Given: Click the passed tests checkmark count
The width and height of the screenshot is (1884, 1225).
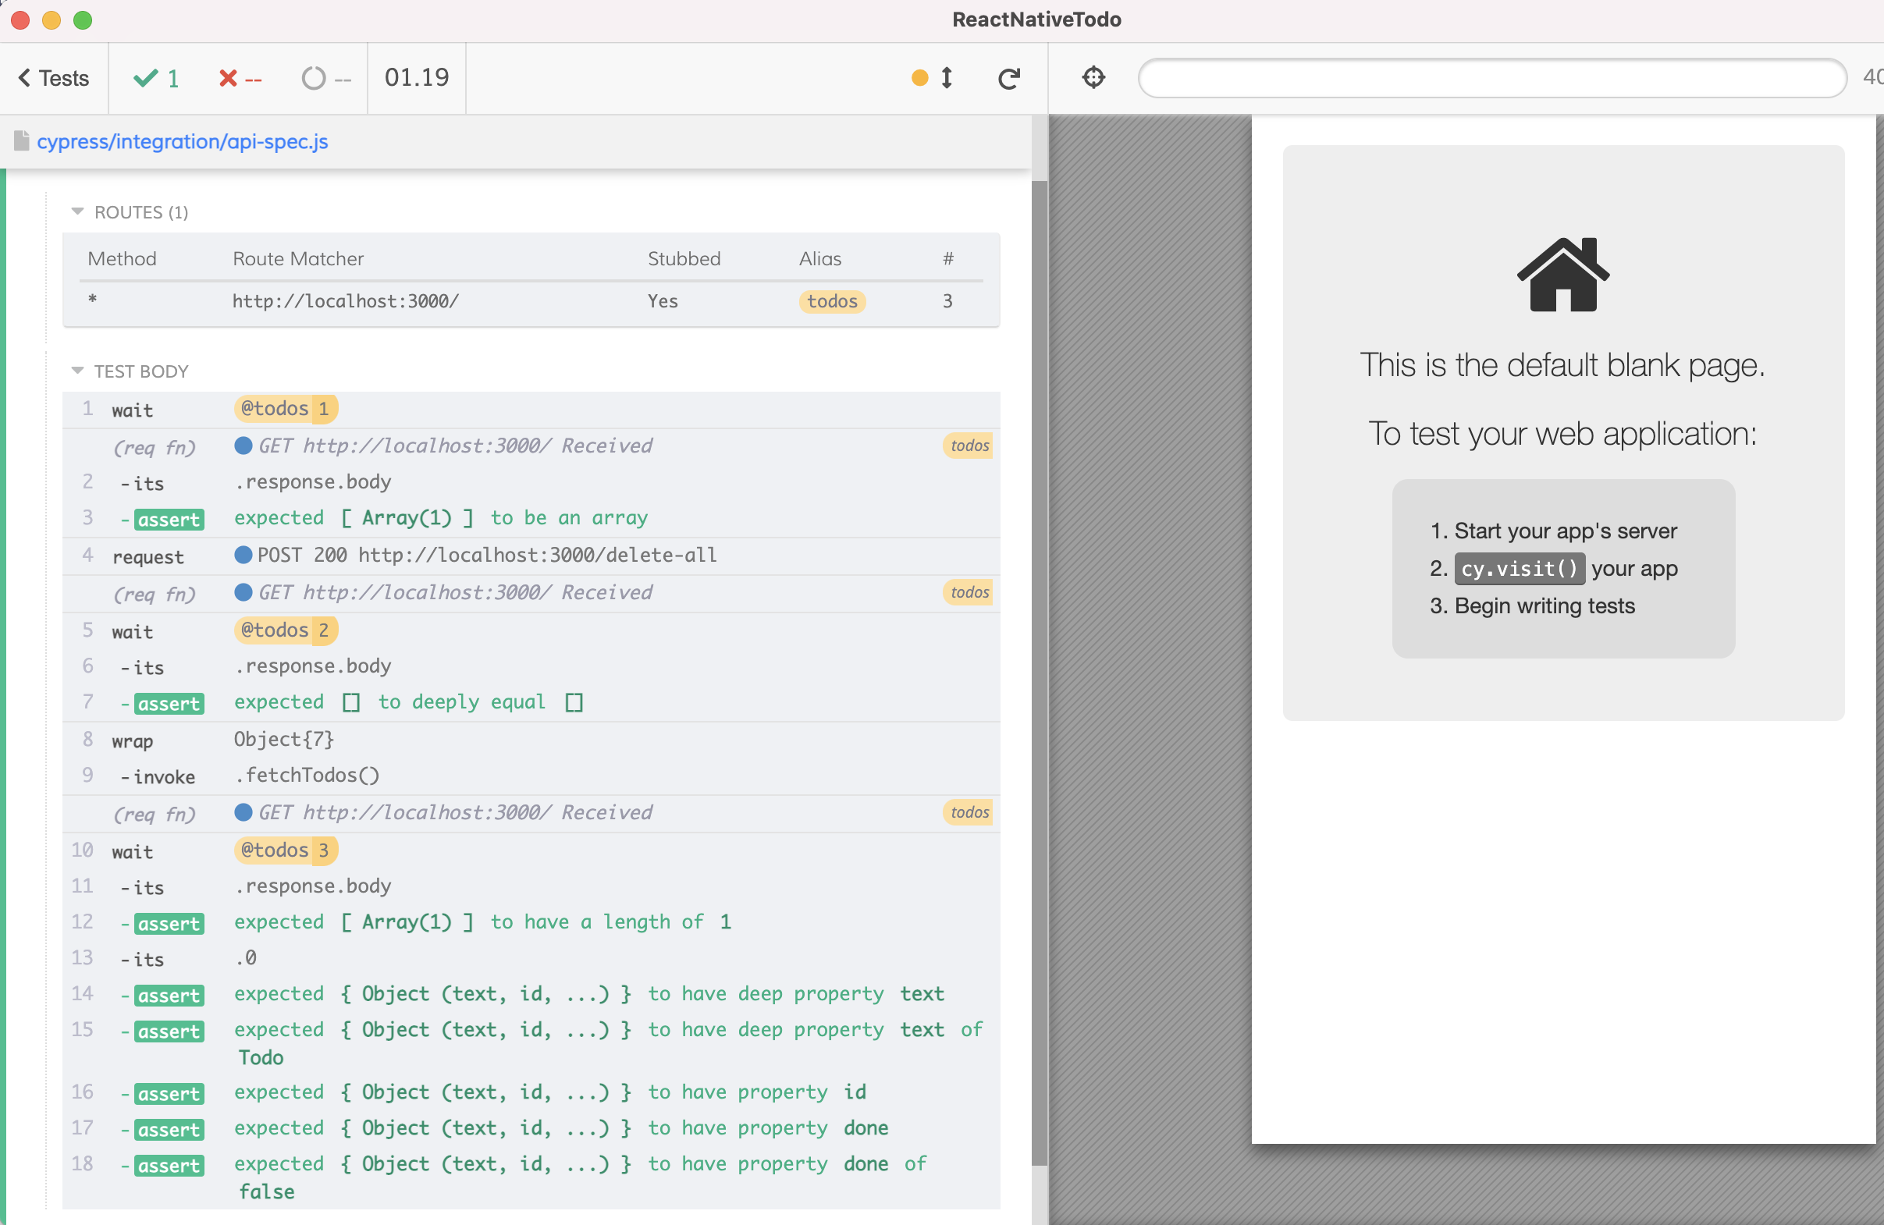Looking at the screenshot, I should point(157,77).
